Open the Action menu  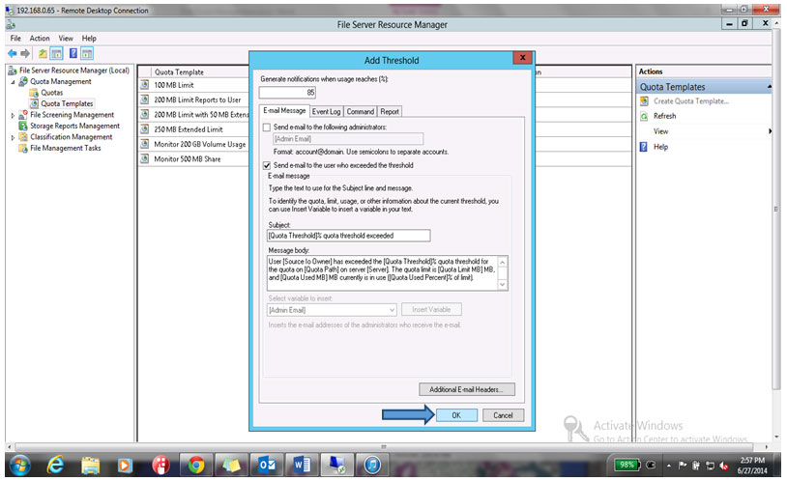40,38
